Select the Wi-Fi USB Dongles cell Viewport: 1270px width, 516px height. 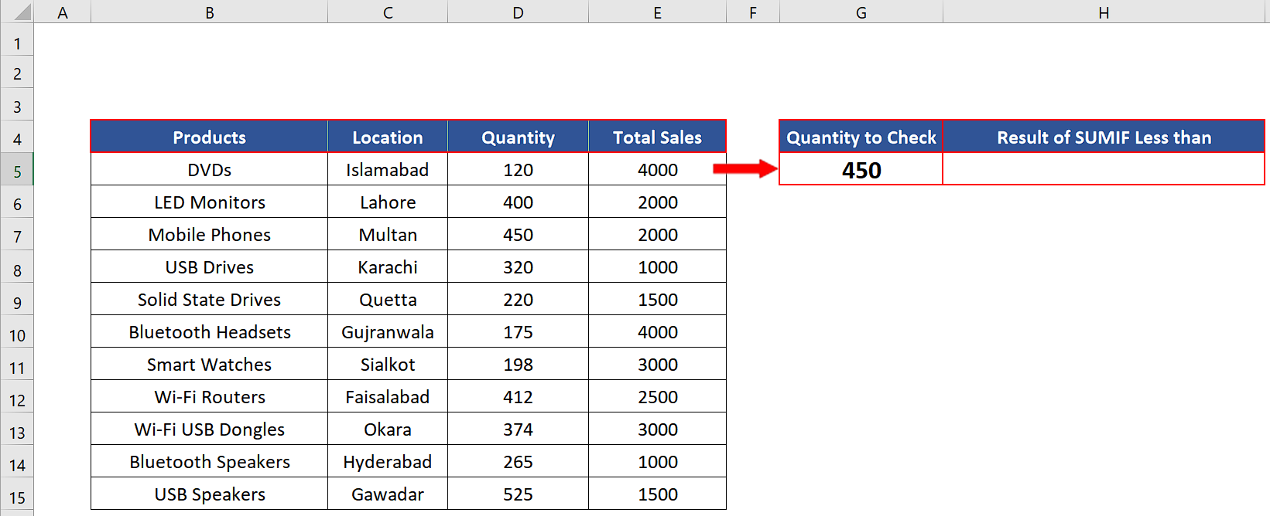click(210, 429)
